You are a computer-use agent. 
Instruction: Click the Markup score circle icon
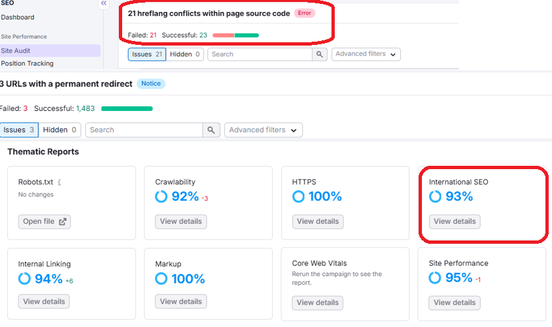[x=161, y=279]
